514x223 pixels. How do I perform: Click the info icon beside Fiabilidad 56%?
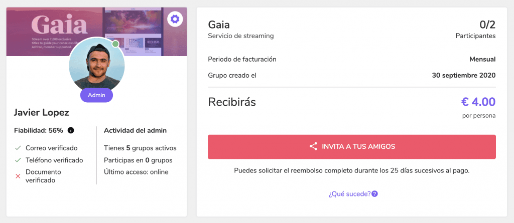pos(70,130)
